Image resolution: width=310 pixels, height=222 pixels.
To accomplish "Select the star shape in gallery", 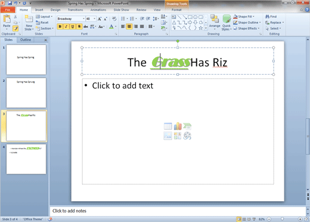I will click(201, 28).
